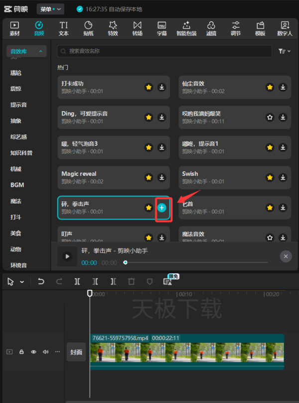Download the 仙尘音效 sound effect
The width and height of the screenshot is (299, 403).
pyautogui.click(x=283, y=87)
